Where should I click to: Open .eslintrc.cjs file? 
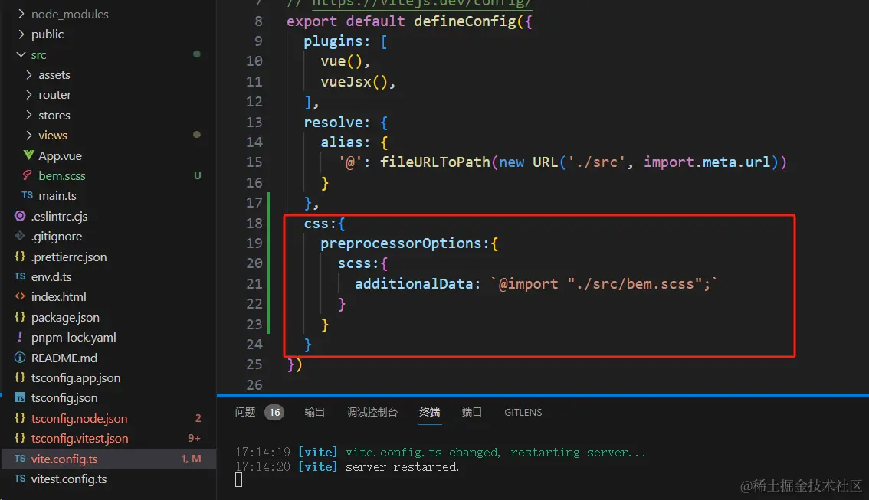(59, 216)
